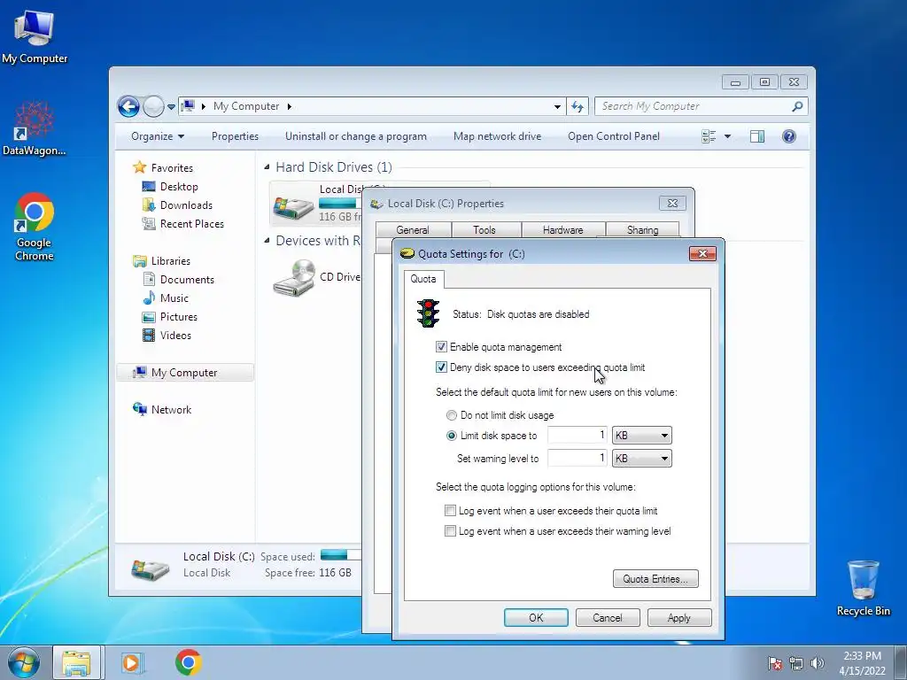Viewport: 907px width, 680px height.
Task: Open Windows Media Player taskbar icon
Action: click(133, 662)
